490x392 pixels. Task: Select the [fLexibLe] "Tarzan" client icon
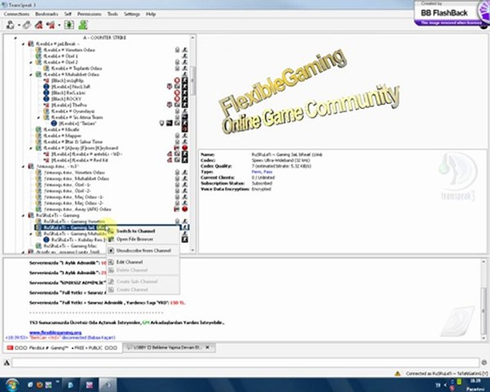coord(54,124)
